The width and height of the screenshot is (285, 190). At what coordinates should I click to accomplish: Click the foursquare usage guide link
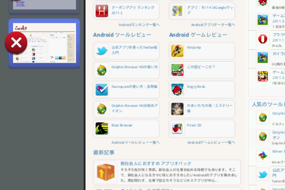click(x=134, y=87)
